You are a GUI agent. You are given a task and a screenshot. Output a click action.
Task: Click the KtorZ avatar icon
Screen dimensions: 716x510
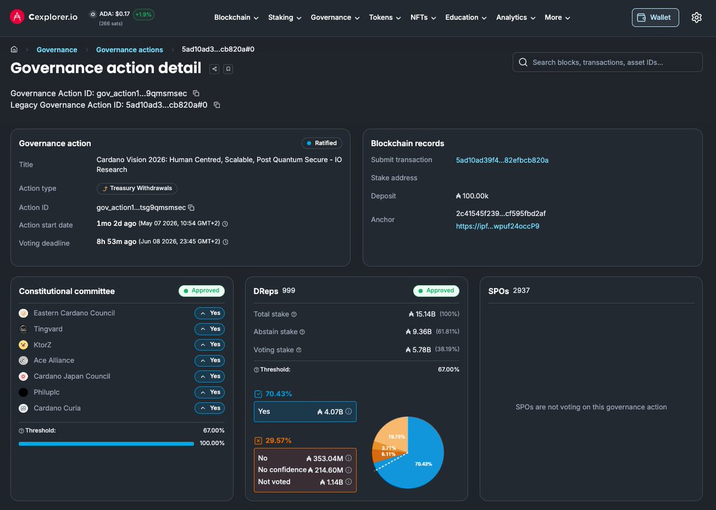pyautogui.click(x=23, y=345)
